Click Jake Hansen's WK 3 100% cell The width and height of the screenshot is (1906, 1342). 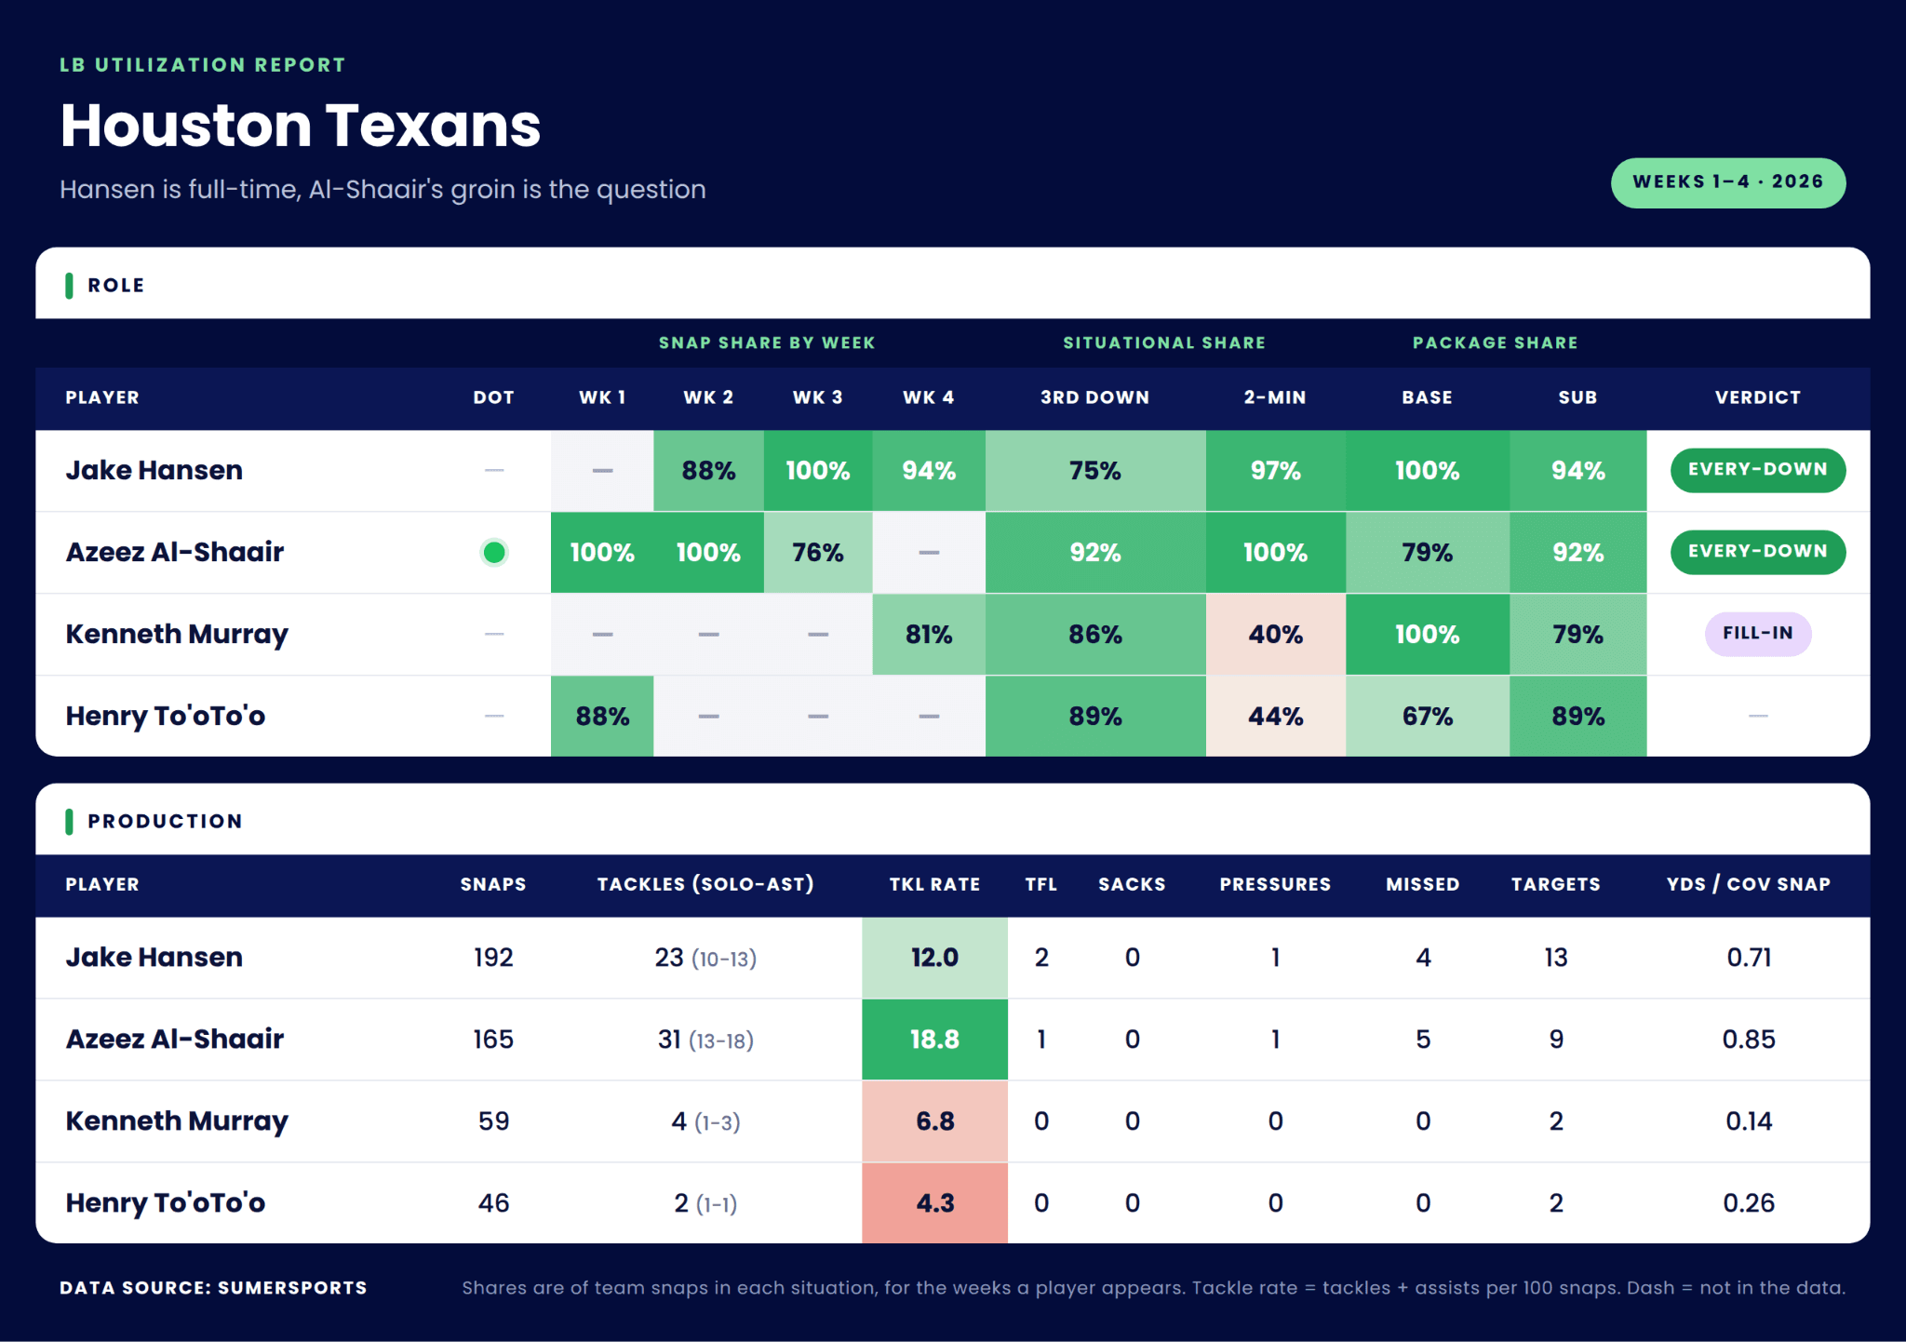point(817,470)
